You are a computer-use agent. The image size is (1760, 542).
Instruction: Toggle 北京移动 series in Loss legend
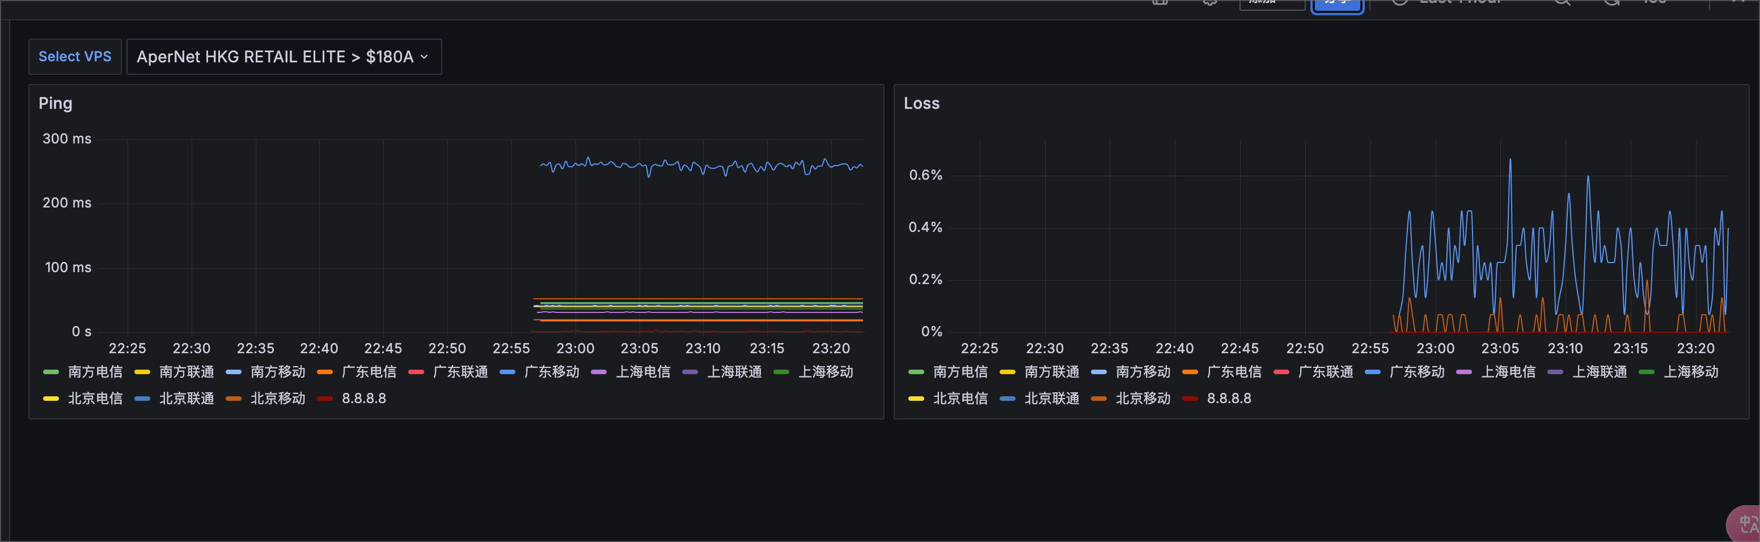pos(1143,399)
